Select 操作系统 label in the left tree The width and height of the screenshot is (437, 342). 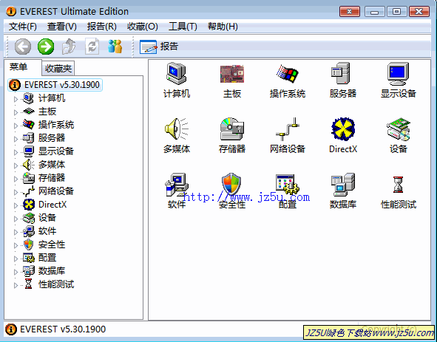click(56, 125)
